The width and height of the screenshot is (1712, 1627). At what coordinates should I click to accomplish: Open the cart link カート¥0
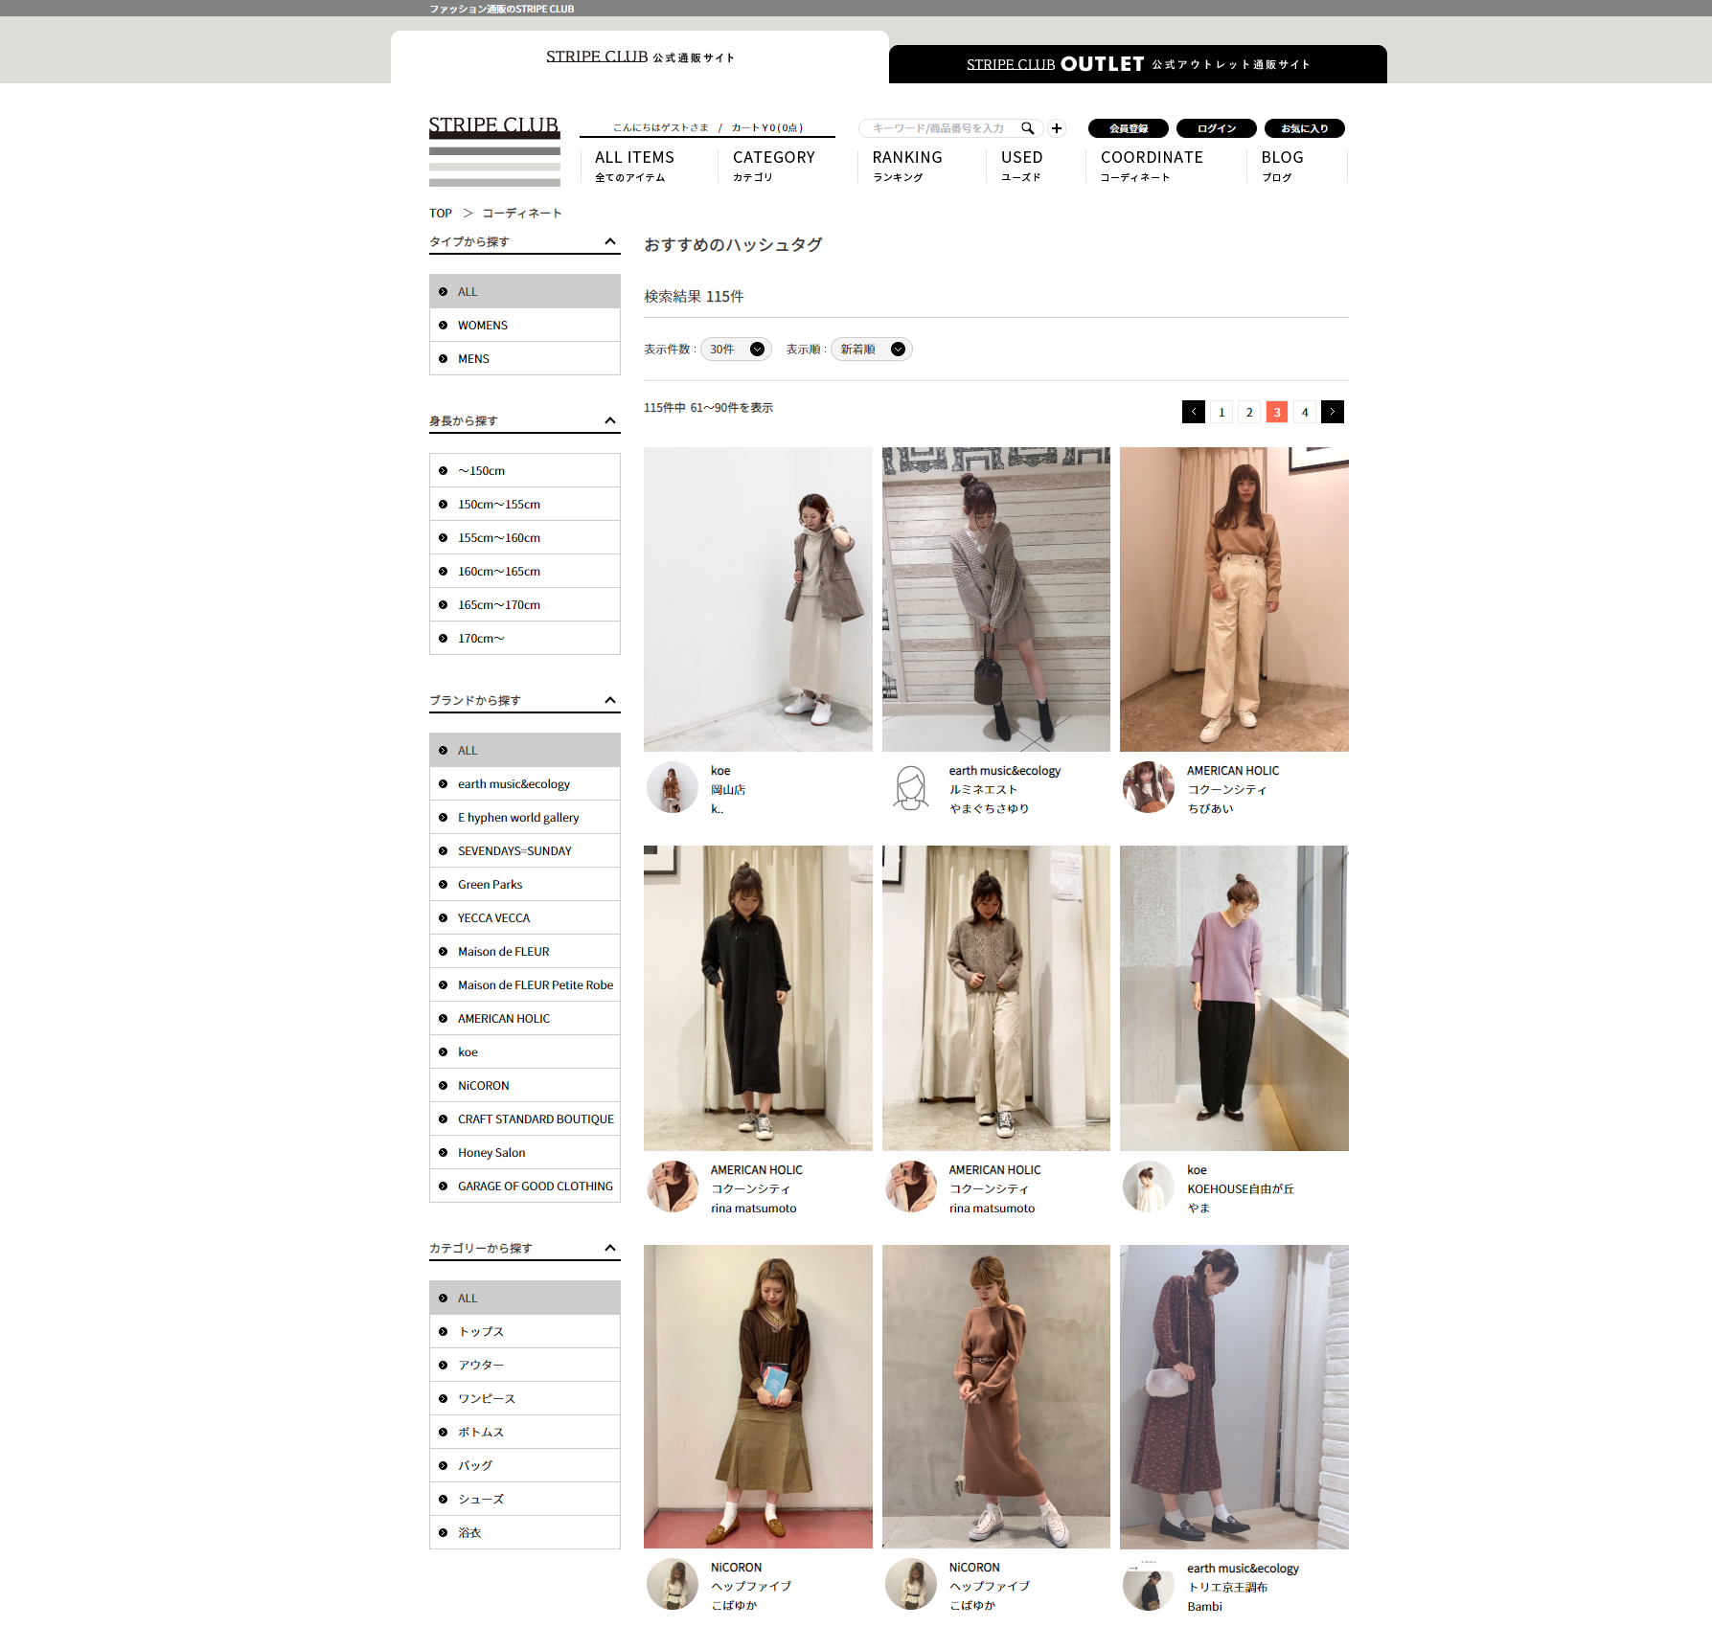pyautogui.click(x=767, y=127)
